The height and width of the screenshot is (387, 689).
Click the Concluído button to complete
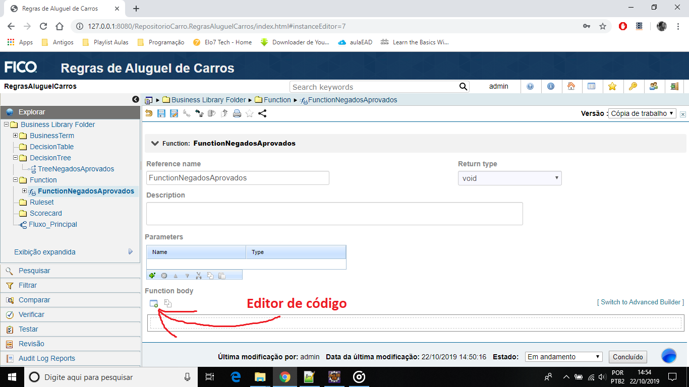(x=627, y=356)
